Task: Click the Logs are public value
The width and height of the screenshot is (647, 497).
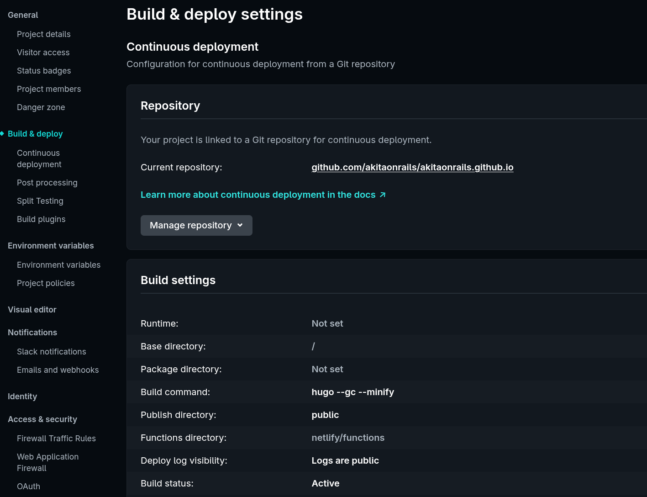Action: pos(345,460)
